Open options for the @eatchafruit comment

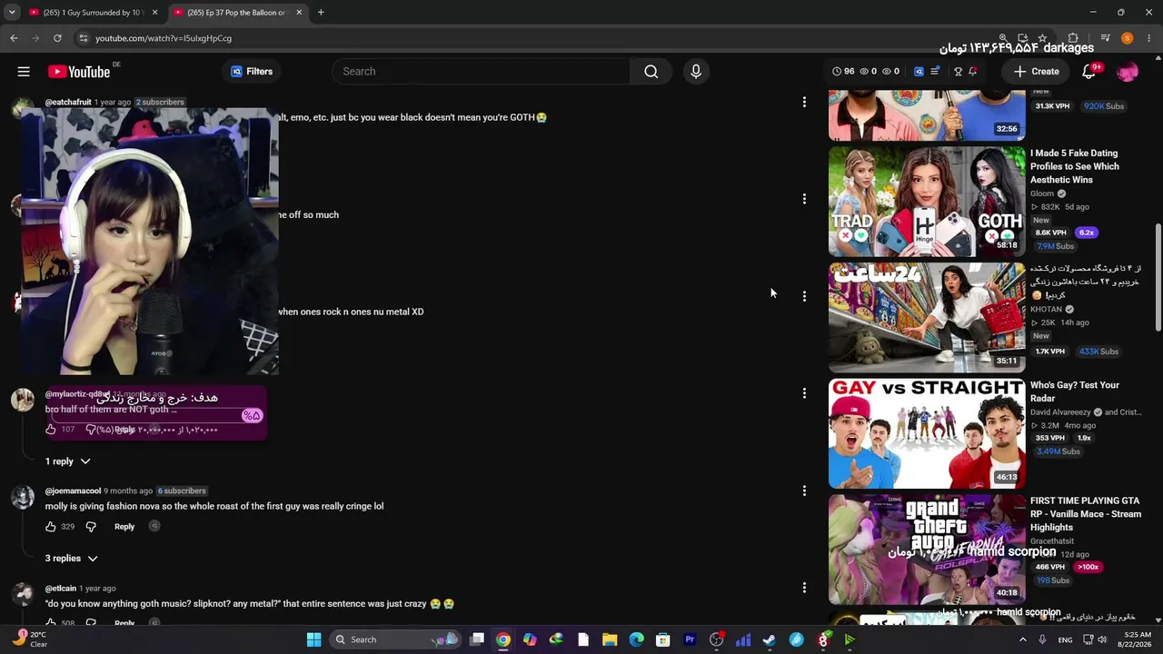[804, 102]
